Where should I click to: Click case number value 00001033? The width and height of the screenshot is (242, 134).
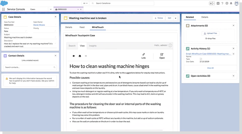click(x=9, y=25)
